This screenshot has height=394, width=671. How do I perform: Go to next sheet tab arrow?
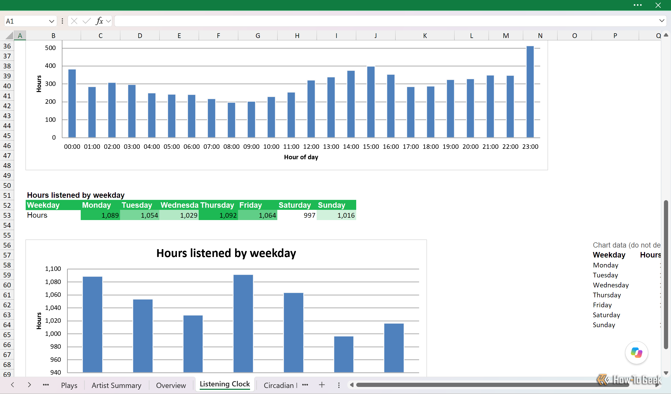[29, 385]
